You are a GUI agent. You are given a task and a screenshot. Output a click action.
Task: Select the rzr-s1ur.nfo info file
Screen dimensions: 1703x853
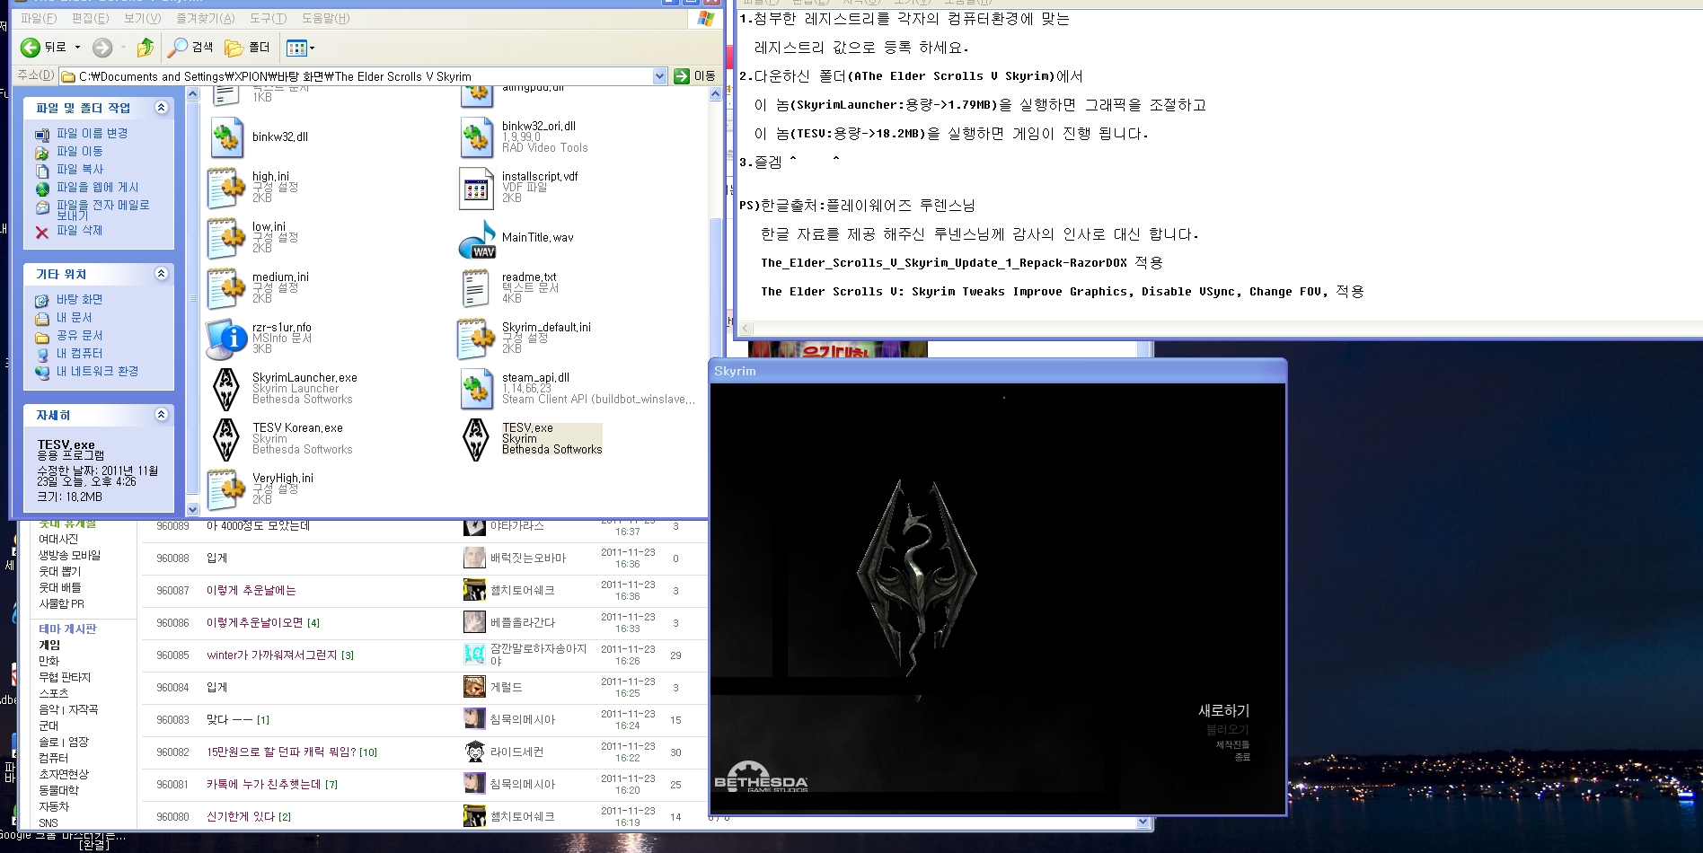[x=226, y=339]
